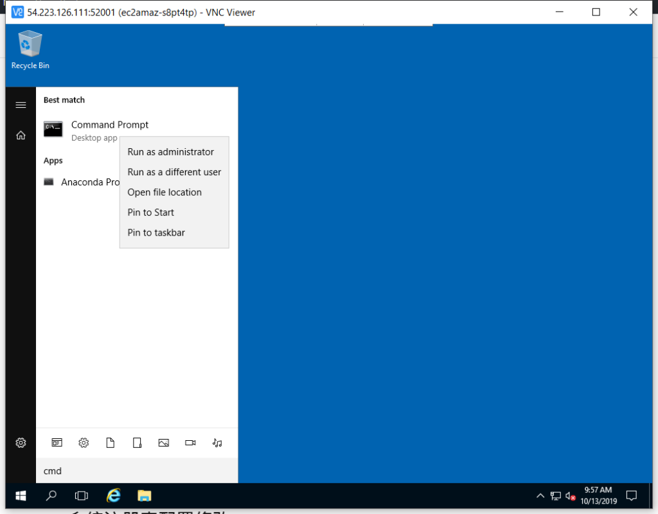Select Pin to Start option
Image resolution: width=658 pixels, height=514 pixels.
click(151, 212)
